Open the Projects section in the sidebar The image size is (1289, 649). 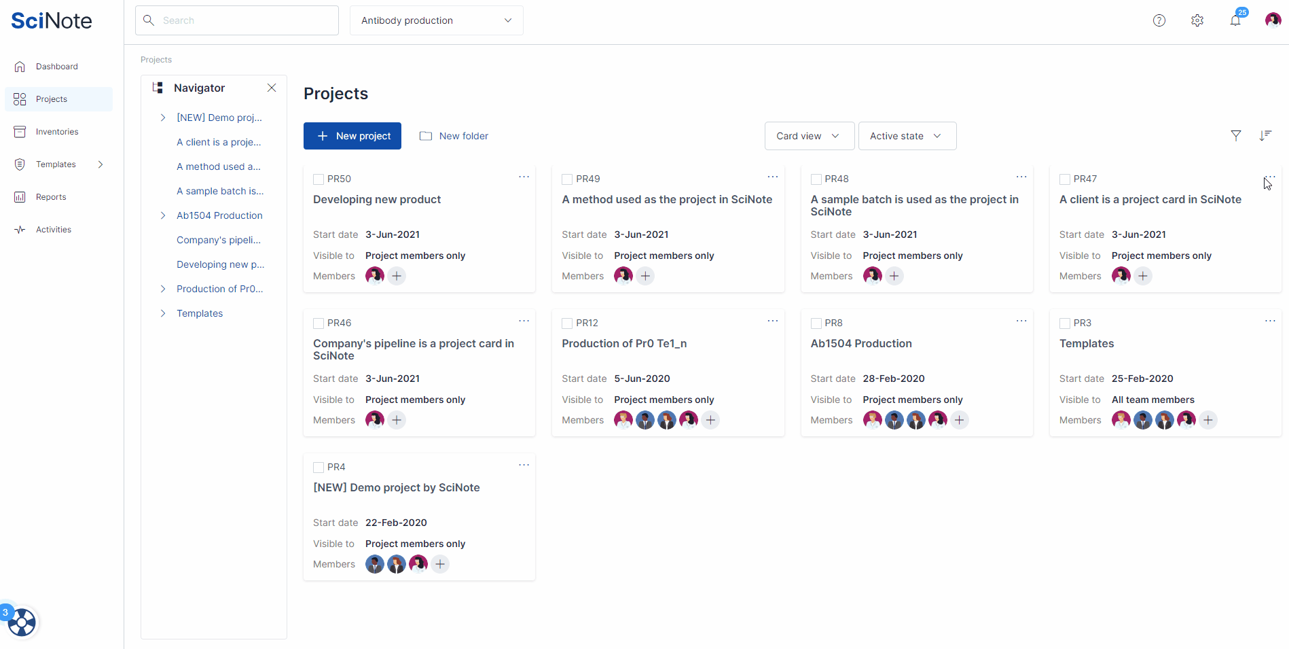[x=51, y=99]
